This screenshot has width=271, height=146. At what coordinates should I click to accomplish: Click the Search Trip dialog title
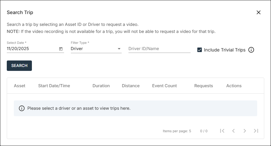tap(20, 12)
